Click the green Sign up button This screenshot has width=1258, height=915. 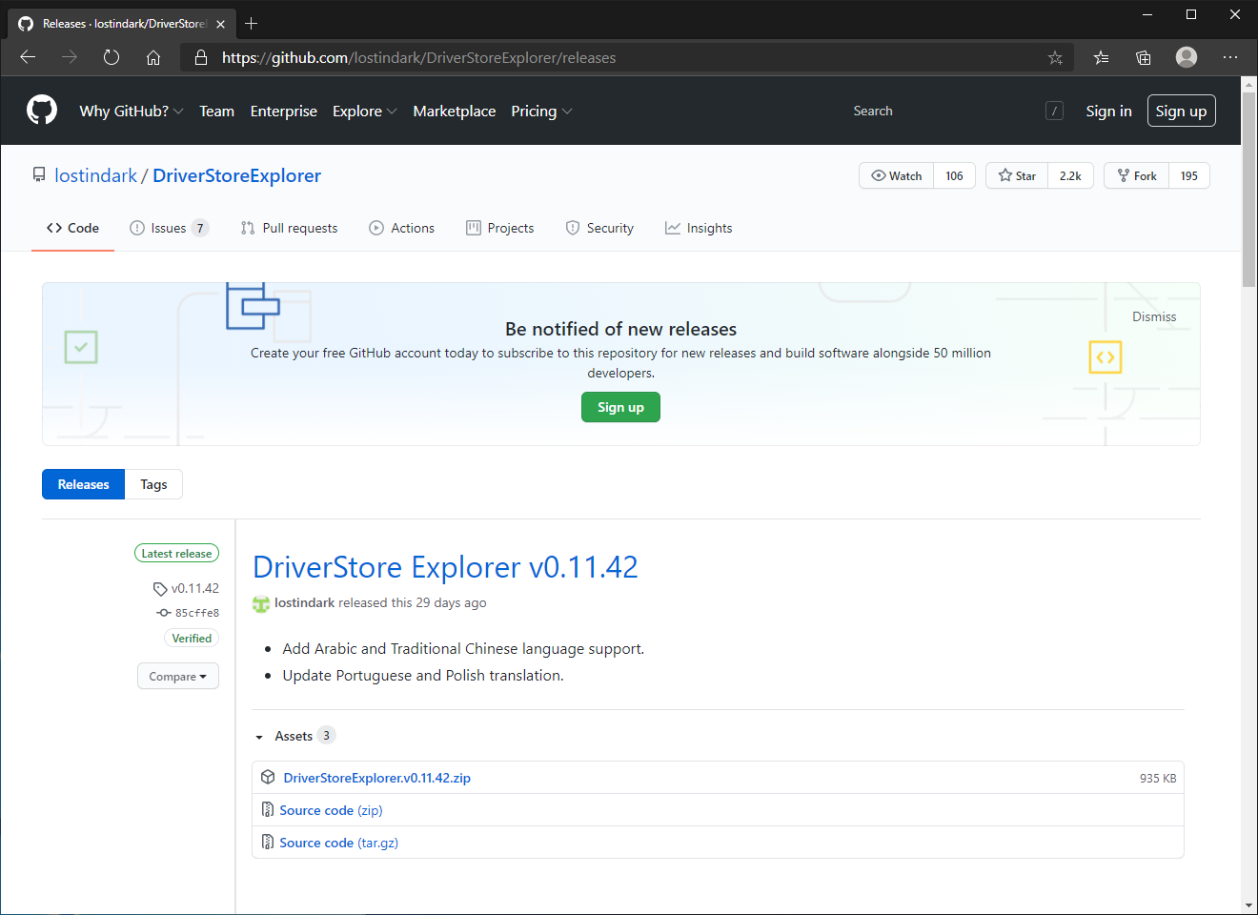[620, 407]
